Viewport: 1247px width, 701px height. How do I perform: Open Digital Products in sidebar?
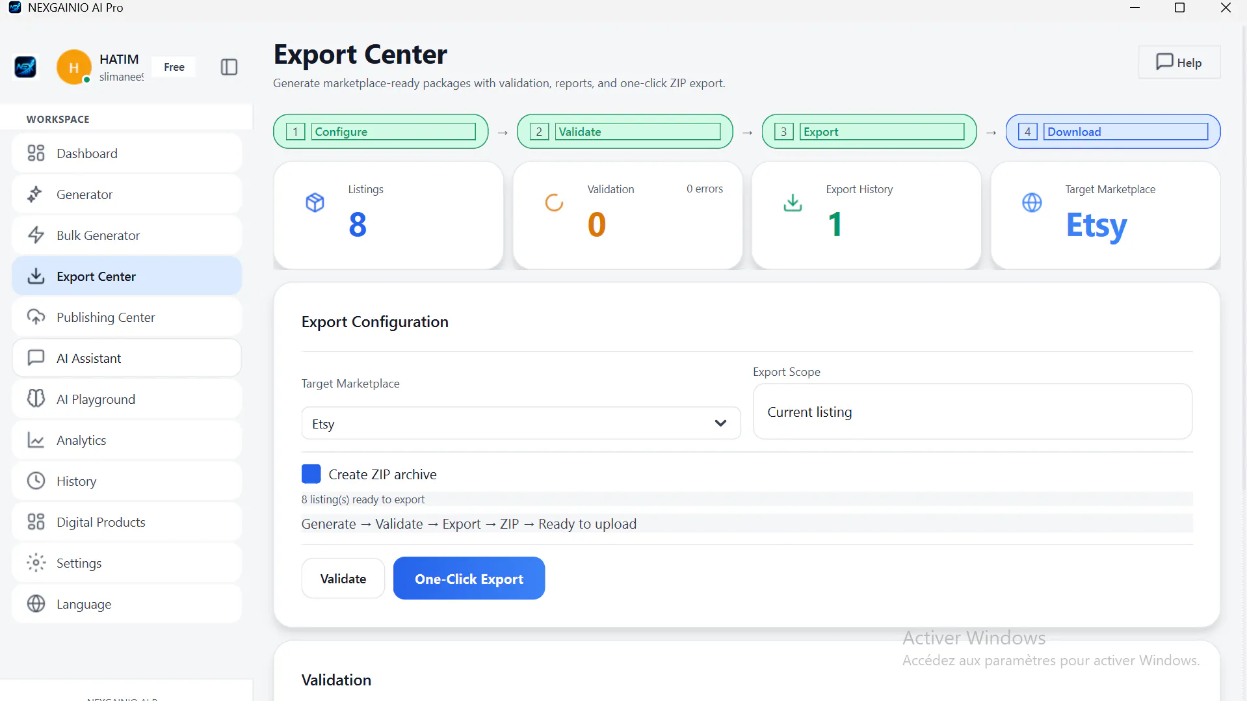tap(127, 522)
